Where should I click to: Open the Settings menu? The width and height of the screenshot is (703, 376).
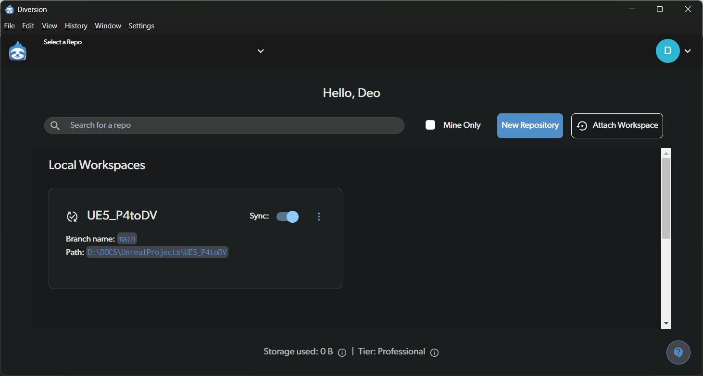[x=141, y=26]
